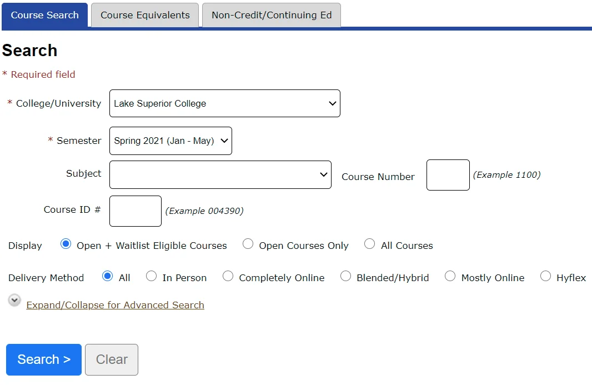Click the "Delivery Method" label

[46, 278]
